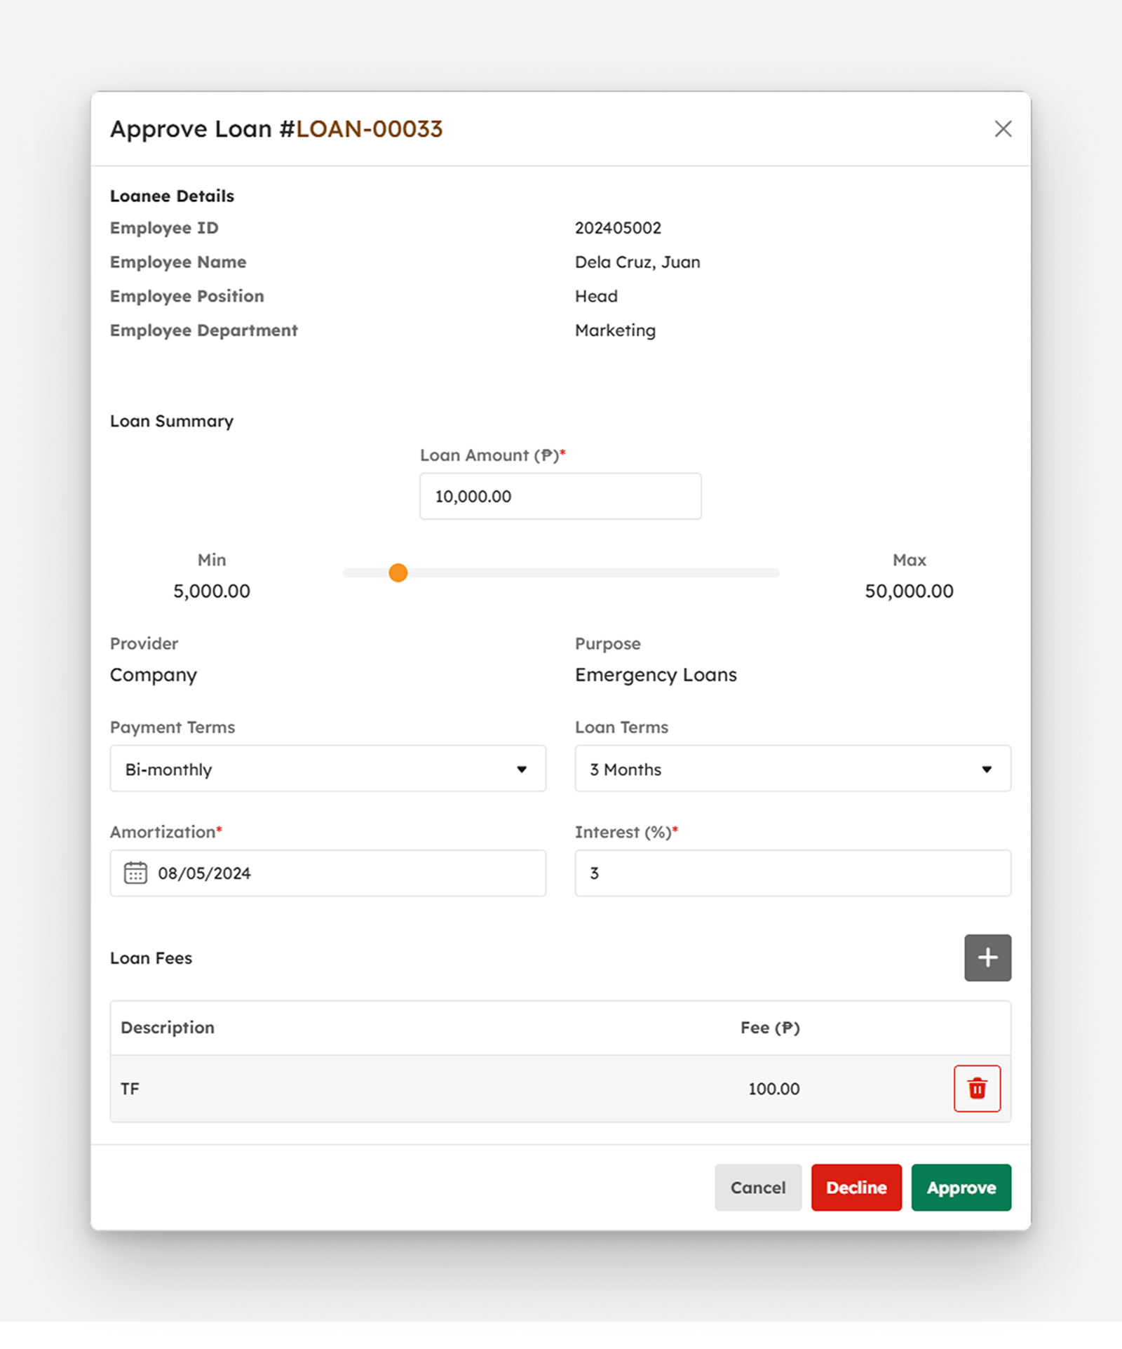Click the Head position value

pyautogui.click(x=596, y=296)
